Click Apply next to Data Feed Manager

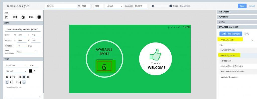246,34
